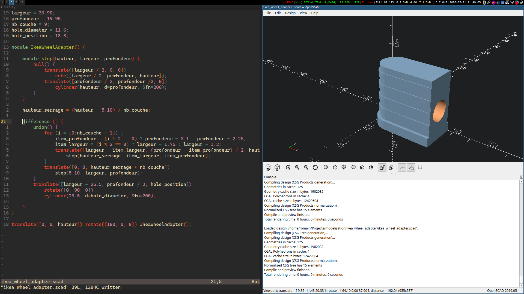This screenshot has height=294, width=524.
Task: Close the Console panel
Action: tap(521, 177)
